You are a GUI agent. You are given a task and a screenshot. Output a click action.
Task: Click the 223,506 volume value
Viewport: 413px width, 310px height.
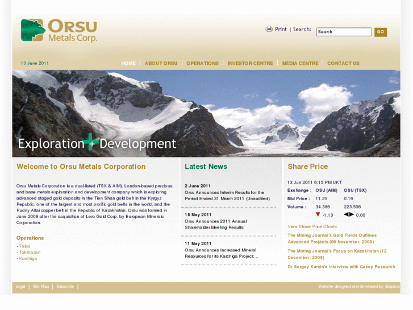352,207
